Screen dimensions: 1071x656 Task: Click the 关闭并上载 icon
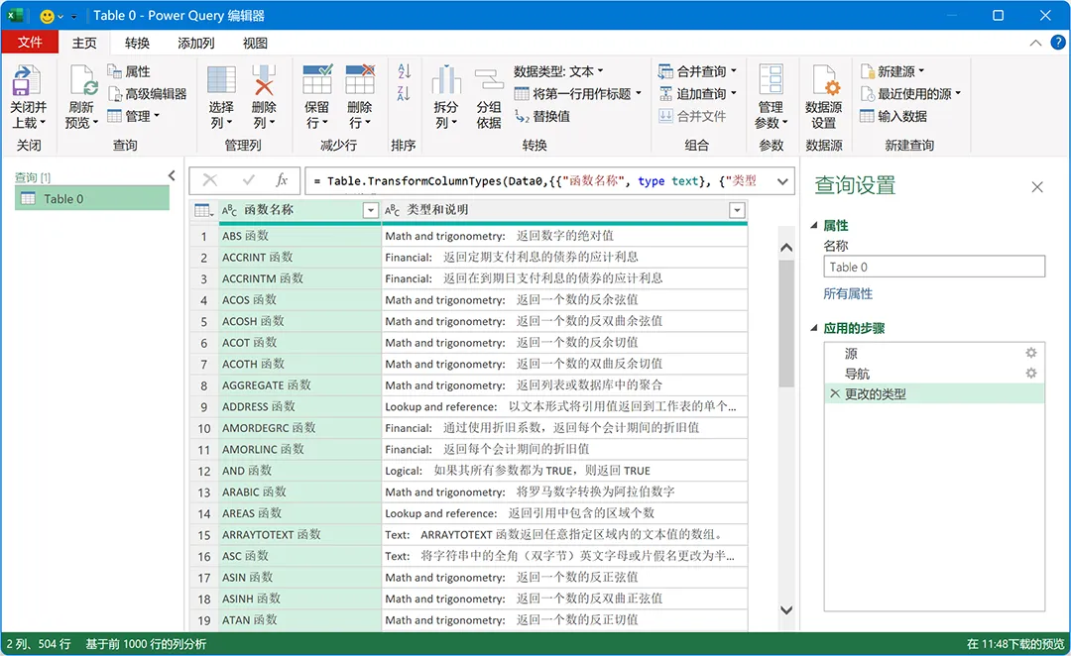[x=26, y=80]
